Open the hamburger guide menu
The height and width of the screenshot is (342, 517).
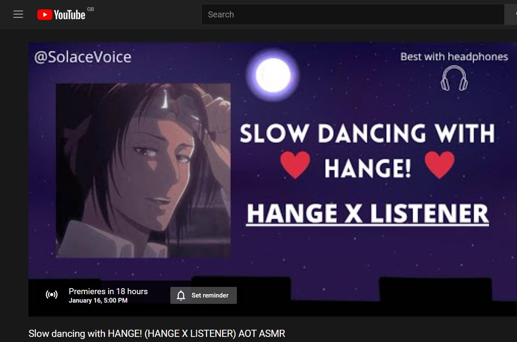point(18,14)
